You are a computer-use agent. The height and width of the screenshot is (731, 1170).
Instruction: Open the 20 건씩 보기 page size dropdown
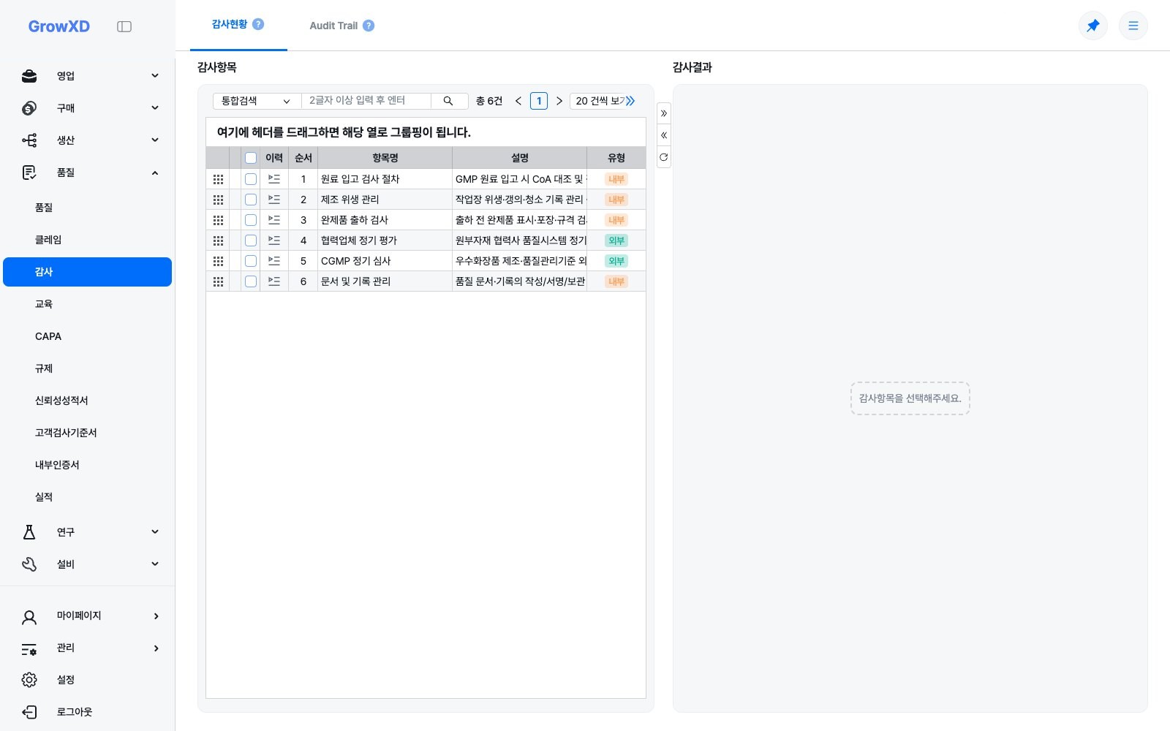(x=600, y=101)
